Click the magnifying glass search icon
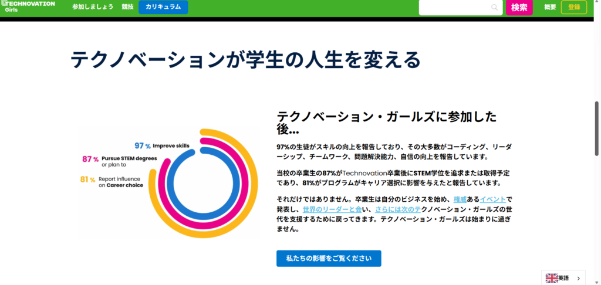The height and width of the screenshot is (285, 601). point(494,8)
